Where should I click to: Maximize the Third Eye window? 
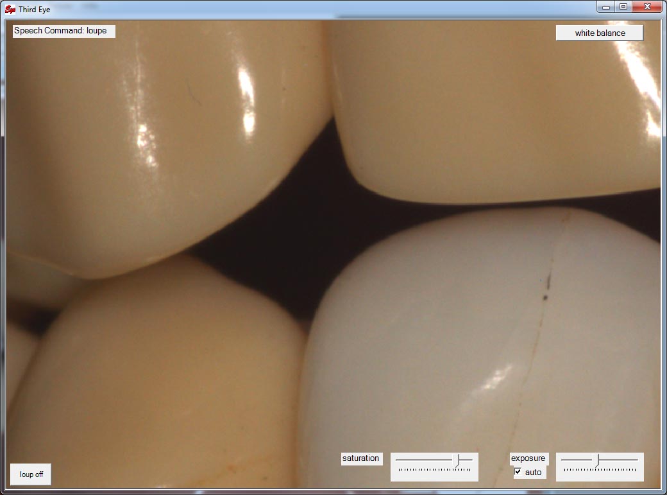623,7
